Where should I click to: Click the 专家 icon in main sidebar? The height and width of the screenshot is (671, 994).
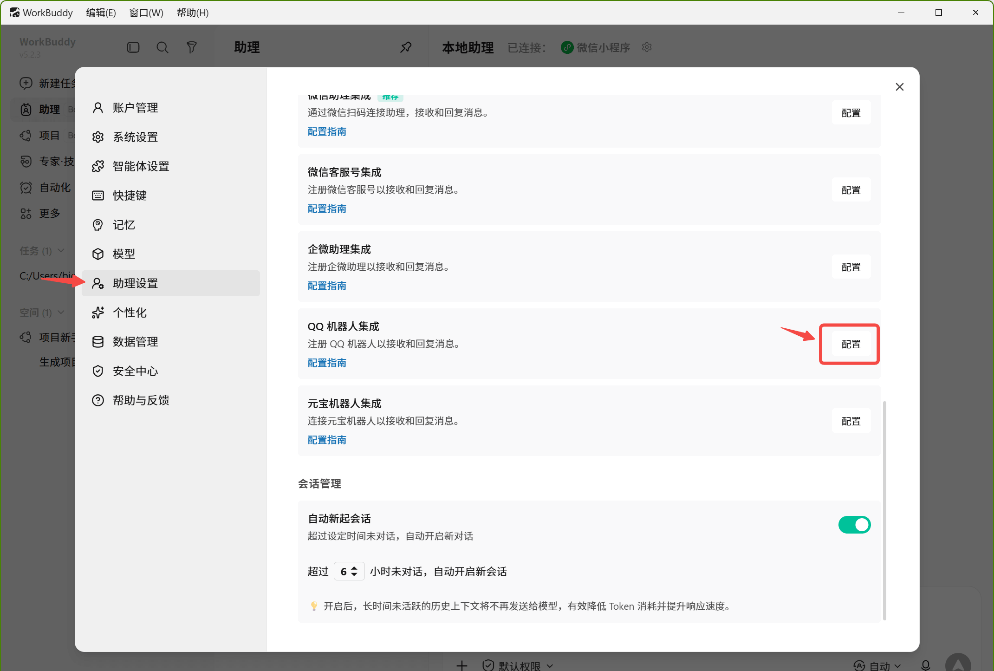pos(26,161)
